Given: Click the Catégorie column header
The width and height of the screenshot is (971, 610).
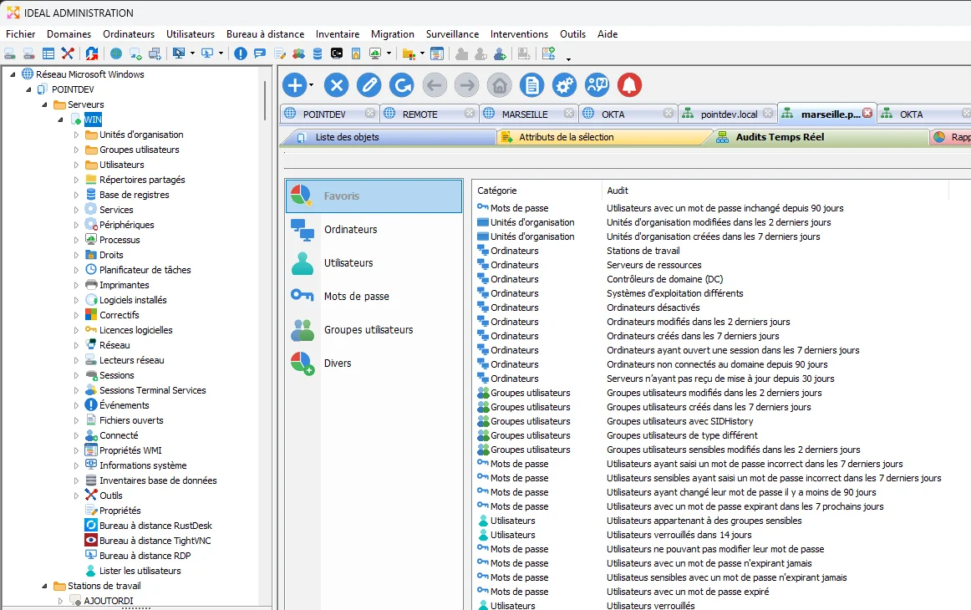Looking at the screenshot, I should (x=536, y=191).
